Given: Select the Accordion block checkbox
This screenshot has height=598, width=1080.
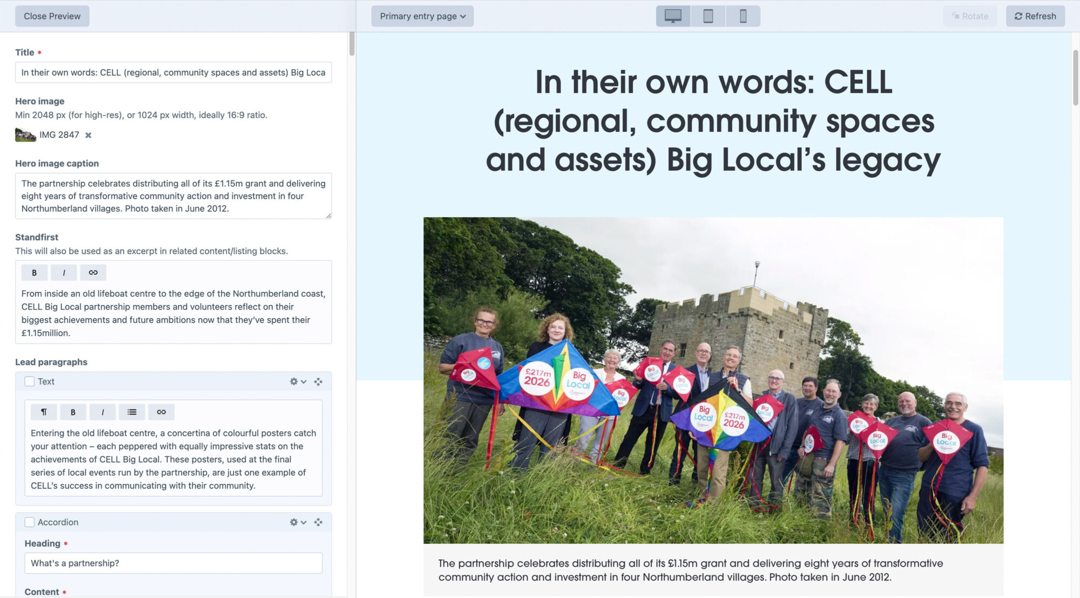Looking at the screenshot, I should point(30,522).
